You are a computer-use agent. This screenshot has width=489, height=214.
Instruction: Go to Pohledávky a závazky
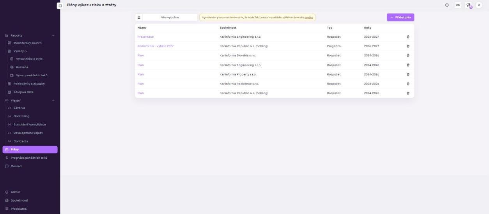pos(29,84)
